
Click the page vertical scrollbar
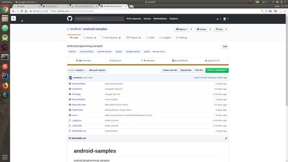coord(287,61)
